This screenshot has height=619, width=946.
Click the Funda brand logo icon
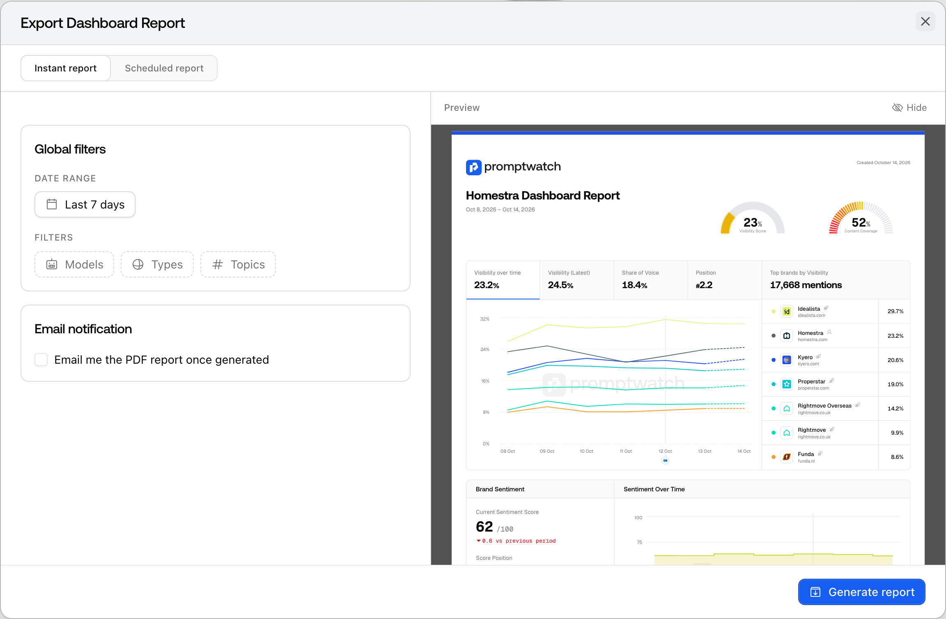787,457
